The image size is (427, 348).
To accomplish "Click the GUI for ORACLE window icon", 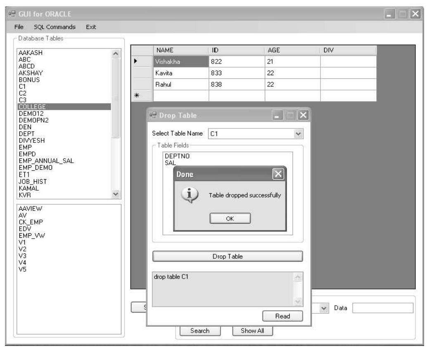I will coord(12,13).
